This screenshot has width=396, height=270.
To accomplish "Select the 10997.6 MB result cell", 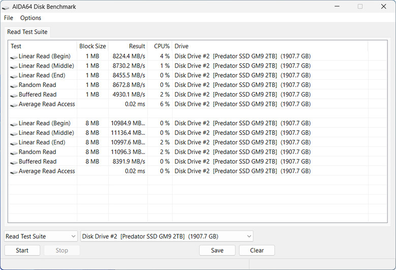I will pyautogui.click(x=128, y=142).
